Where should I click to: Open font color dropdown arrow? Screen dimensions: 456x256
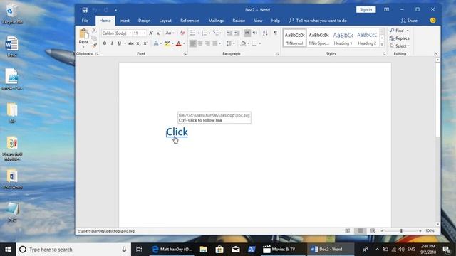coord(184,43)
